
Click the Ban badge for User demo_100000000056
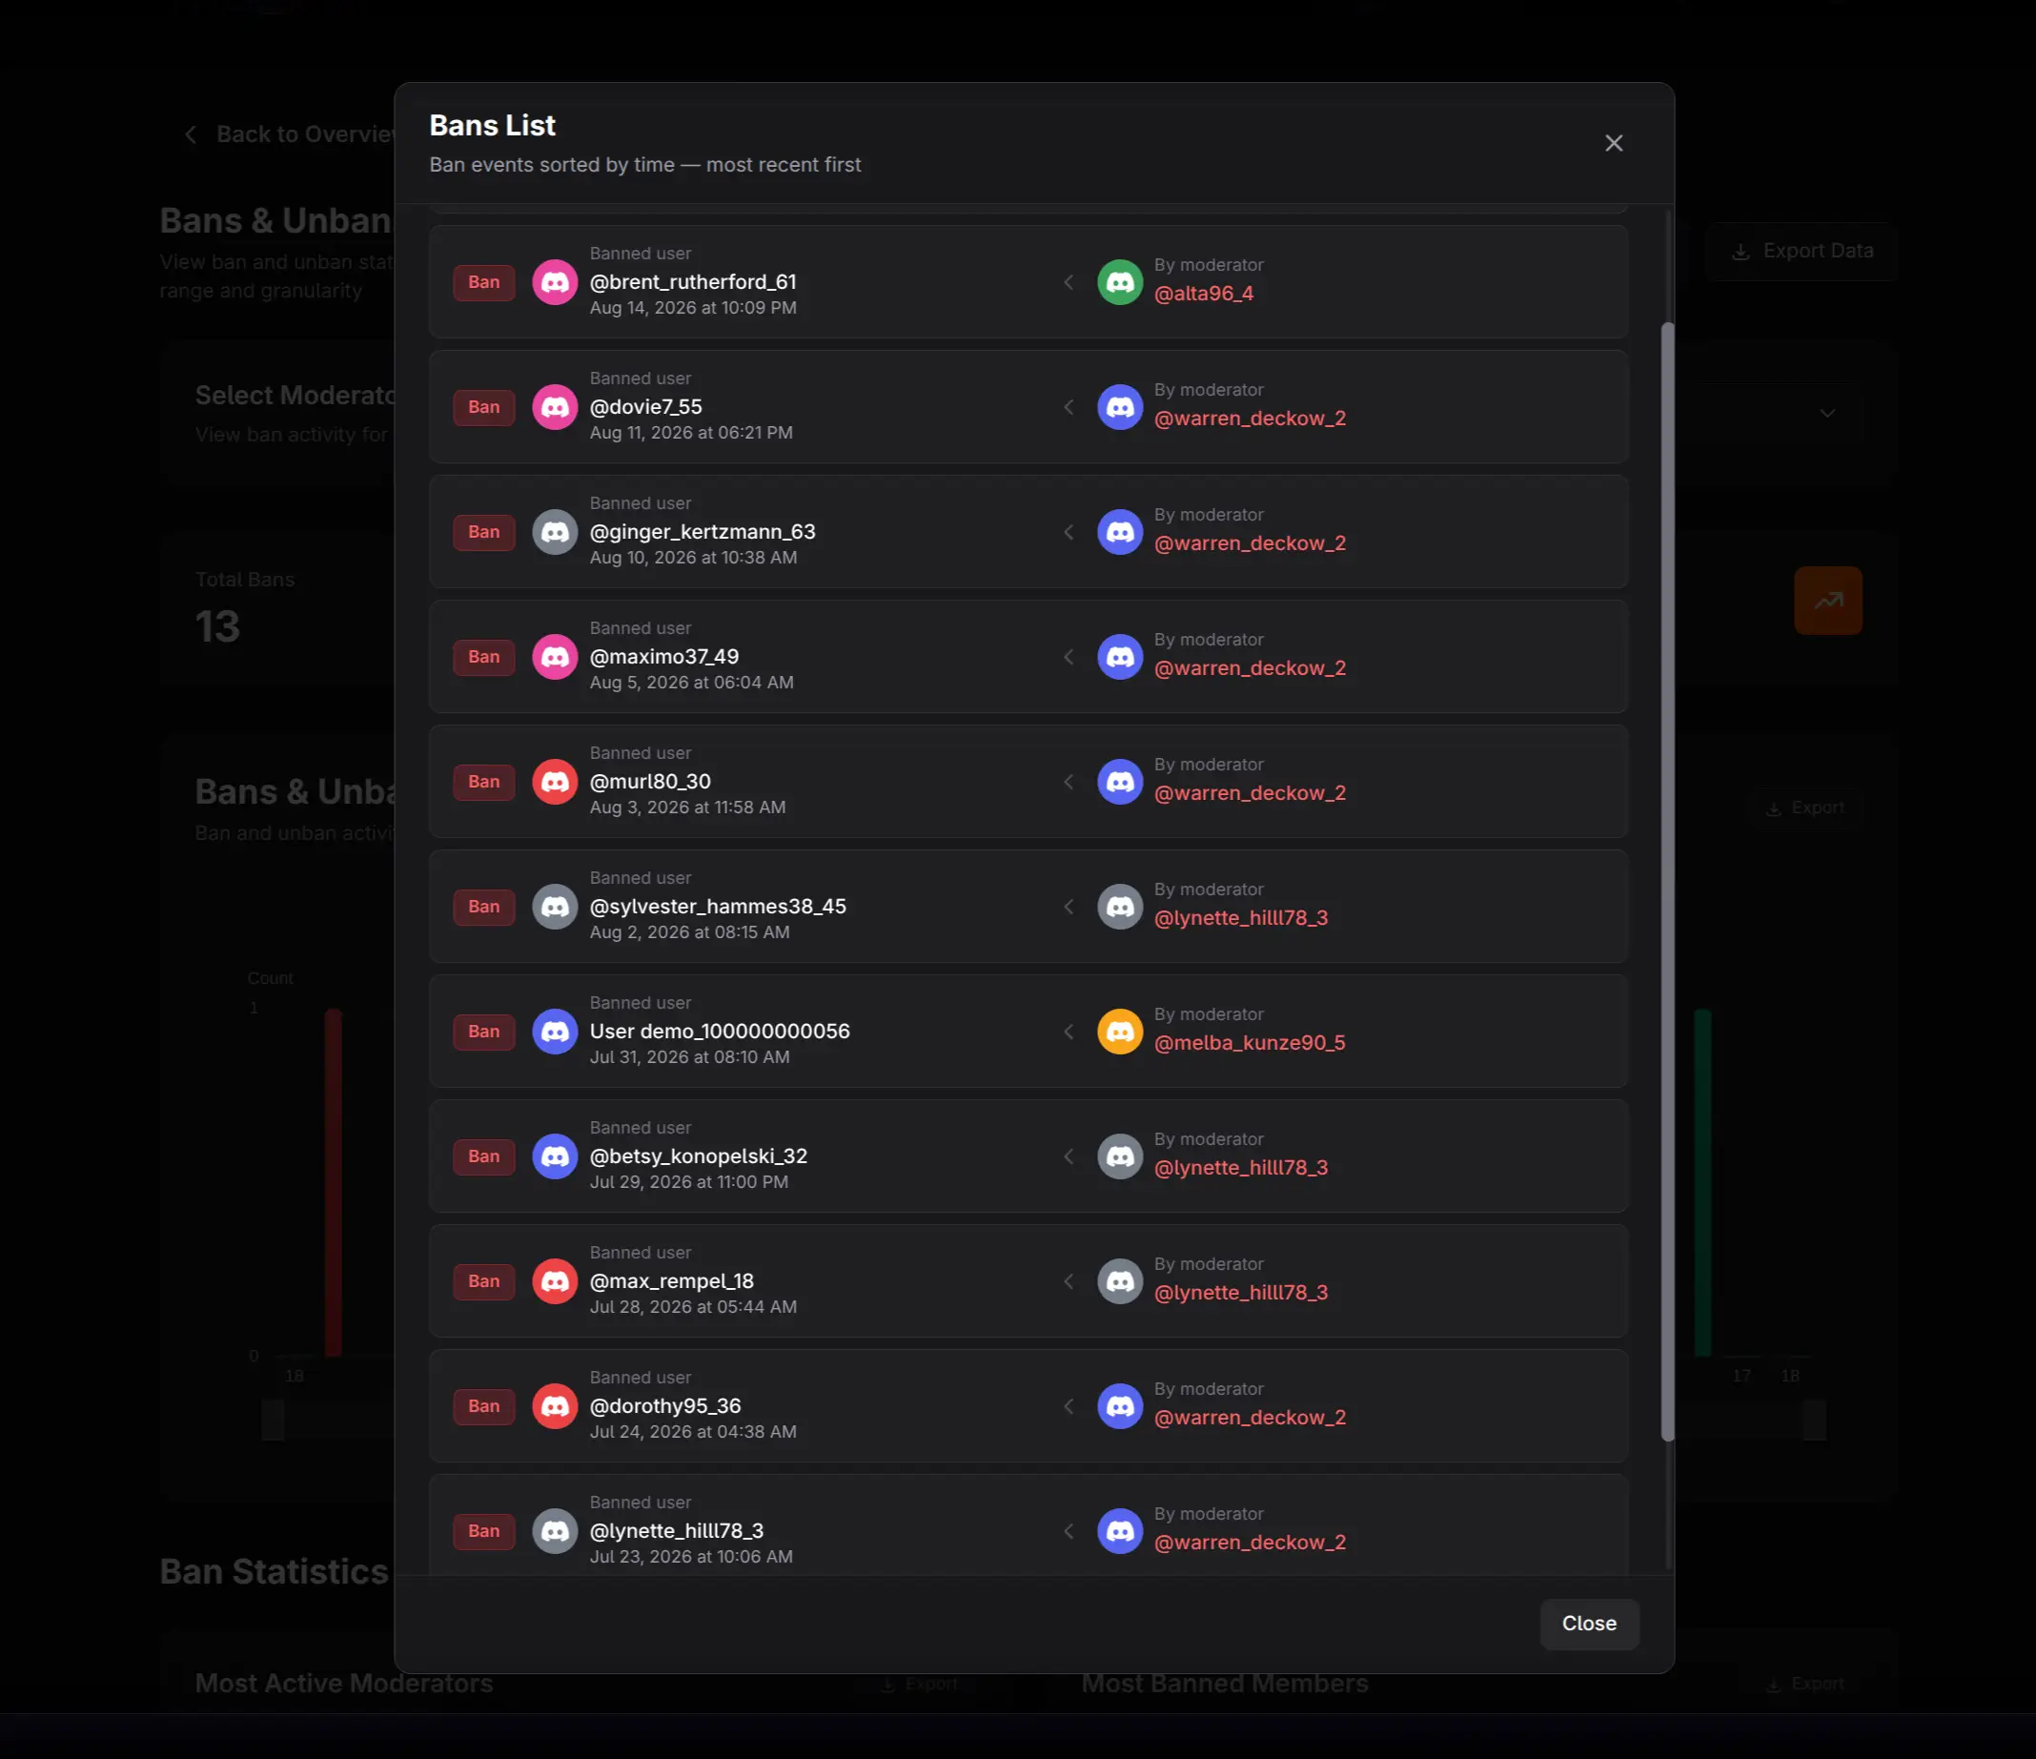[483, 1031]
